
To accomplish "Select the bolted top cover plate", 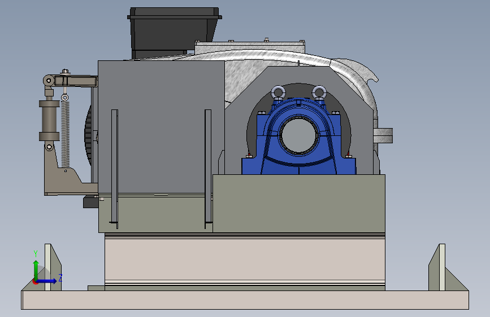I will coord(250,47).
